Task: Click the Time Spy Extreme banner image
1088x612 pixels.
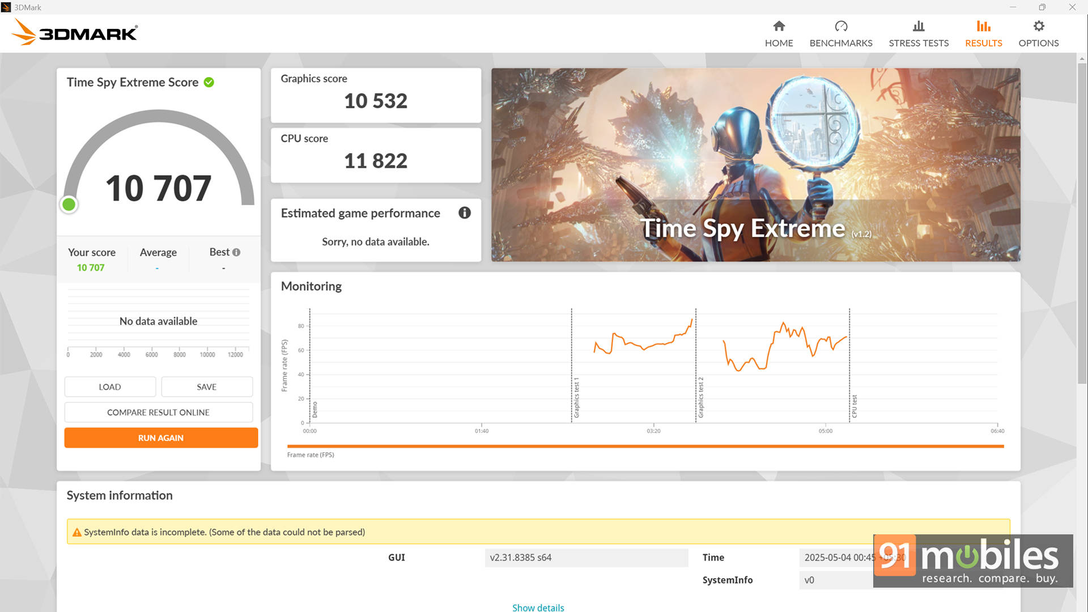Action: (x=755, y=164)
